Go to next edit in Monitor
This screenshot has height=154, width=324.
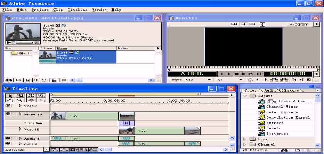click(302, 80)
